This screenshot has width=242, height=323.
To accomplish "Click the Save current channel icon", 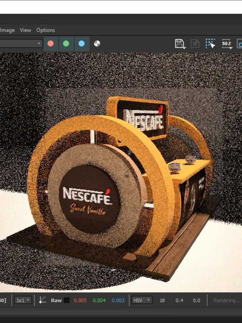I will click(180, 44).
